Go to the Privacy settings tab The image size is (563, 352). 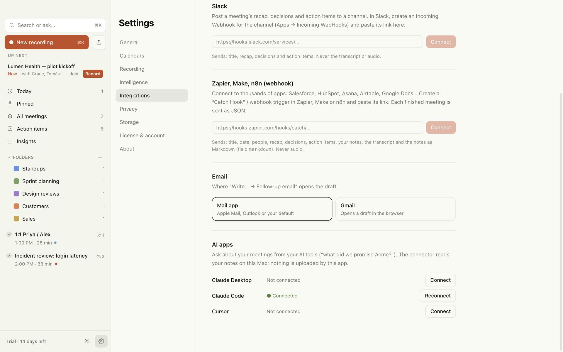152,109
